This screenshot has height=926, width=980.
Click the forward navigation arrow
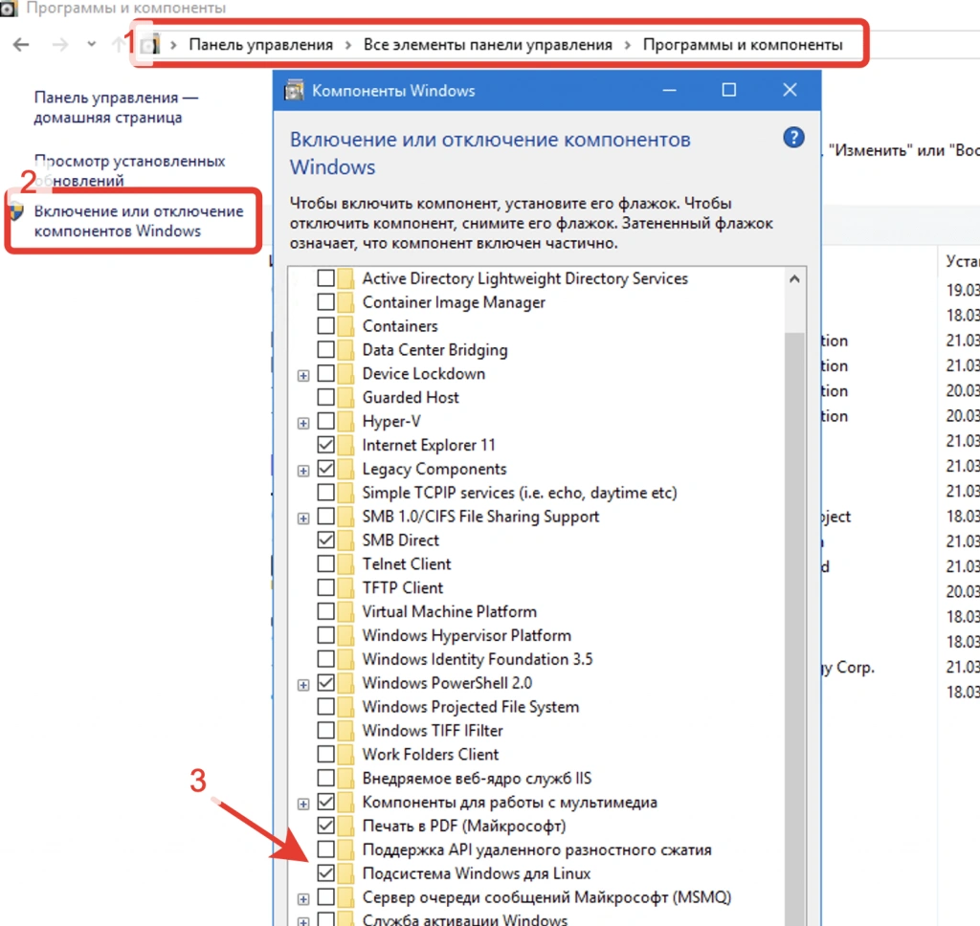click(x=60, y=44)
